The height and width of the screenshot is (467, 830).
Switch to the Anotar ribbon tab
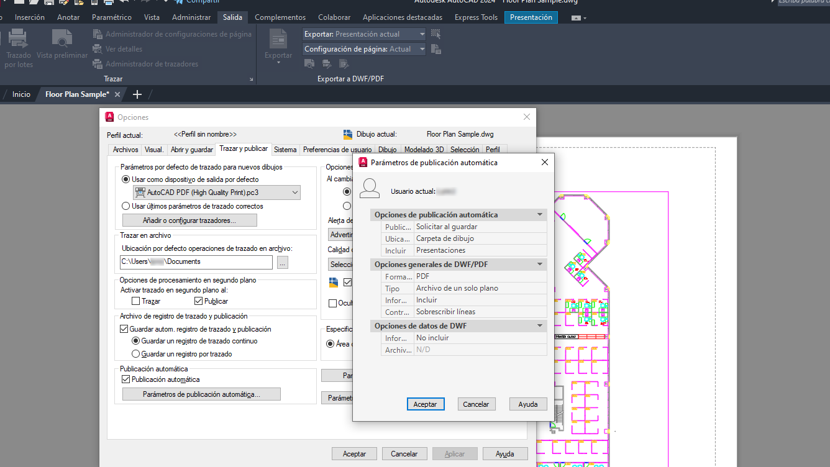pyautogui.click(x=68, y=17)
